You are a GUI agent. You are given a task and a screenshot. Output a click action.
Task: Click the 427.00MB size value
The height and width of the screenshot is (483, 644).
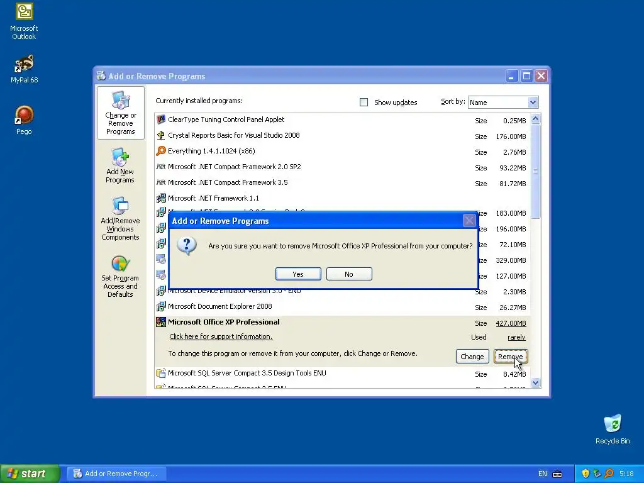pyautogui.click(x=511, y=323)
